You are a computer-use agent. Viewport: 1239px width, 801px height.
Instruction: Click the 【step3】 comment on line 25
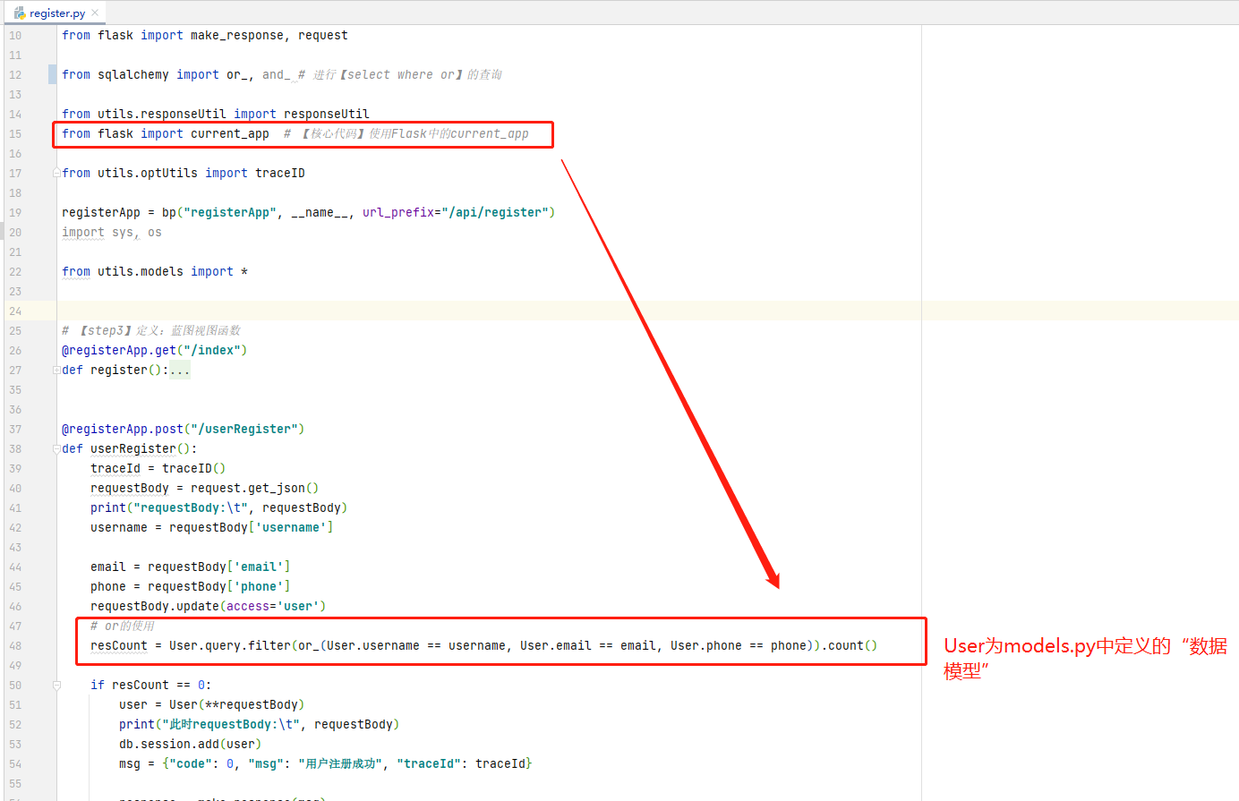[x=151, y=330]
